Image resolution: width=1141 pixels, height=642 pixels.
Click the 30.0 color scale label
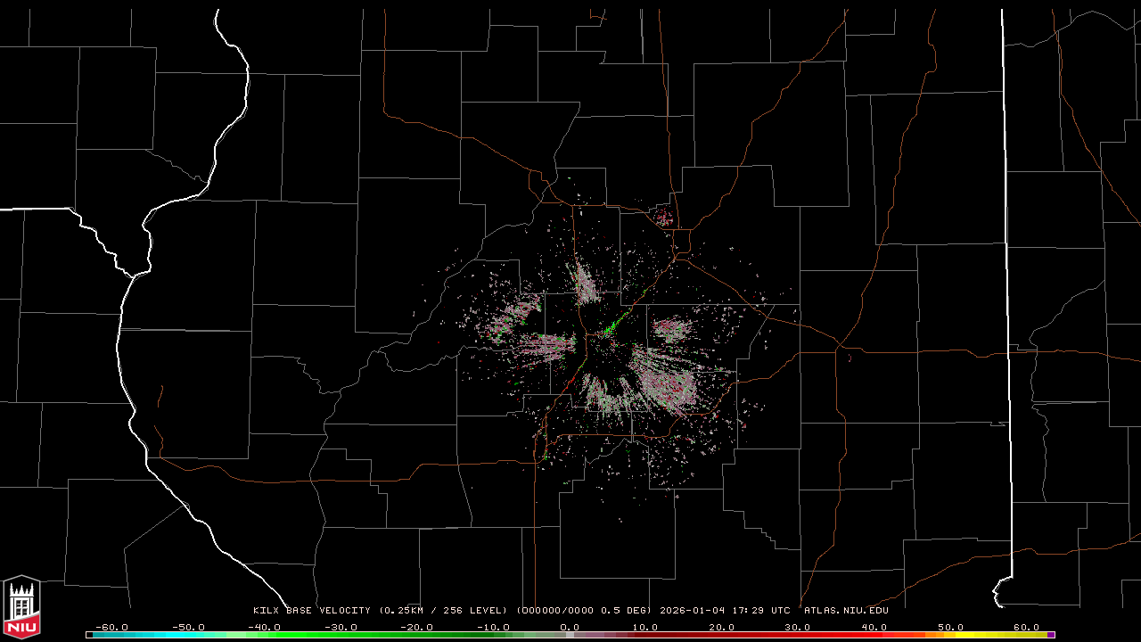point(798,627)
